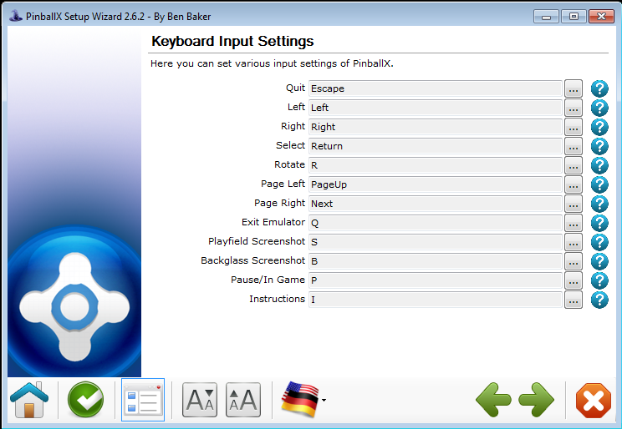This screenshot has height=429, width=622.
Task: Open help for the Page Left setting
Action: [x=599, y=184]
